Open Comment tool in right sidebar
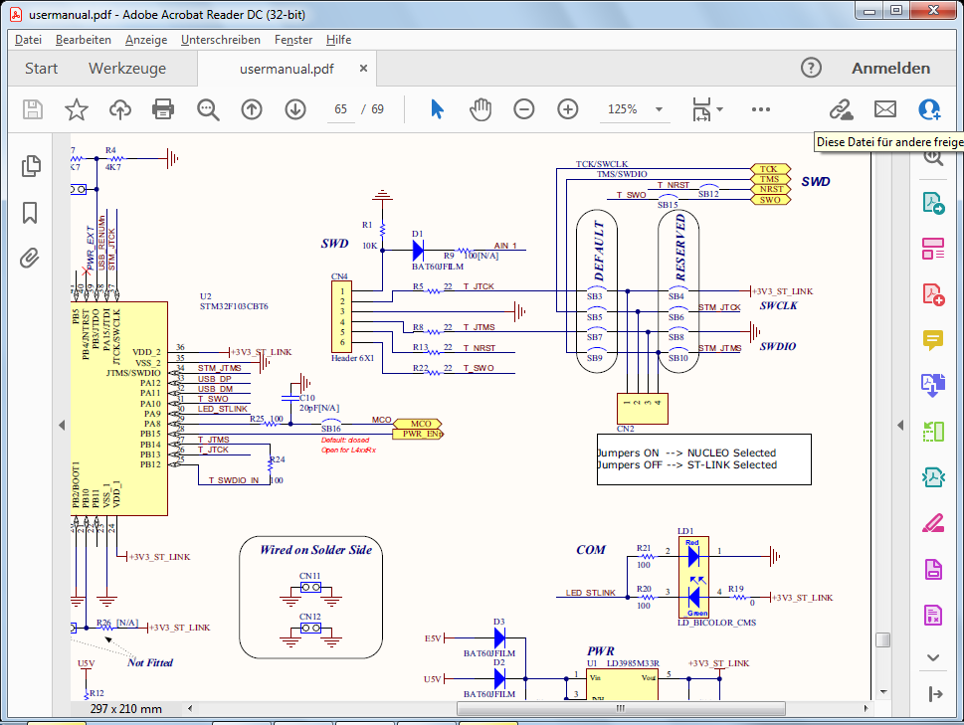 (x=933, y=340)
